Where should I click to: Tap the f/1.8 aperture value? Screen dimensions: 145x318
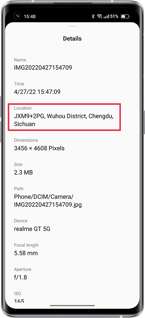coord(20,277)
